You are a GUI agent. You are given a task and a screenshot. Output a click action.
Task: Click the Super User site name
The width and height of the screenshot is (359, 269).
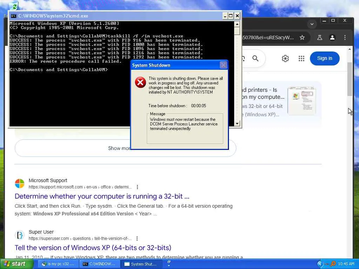(x=41, y=232)
